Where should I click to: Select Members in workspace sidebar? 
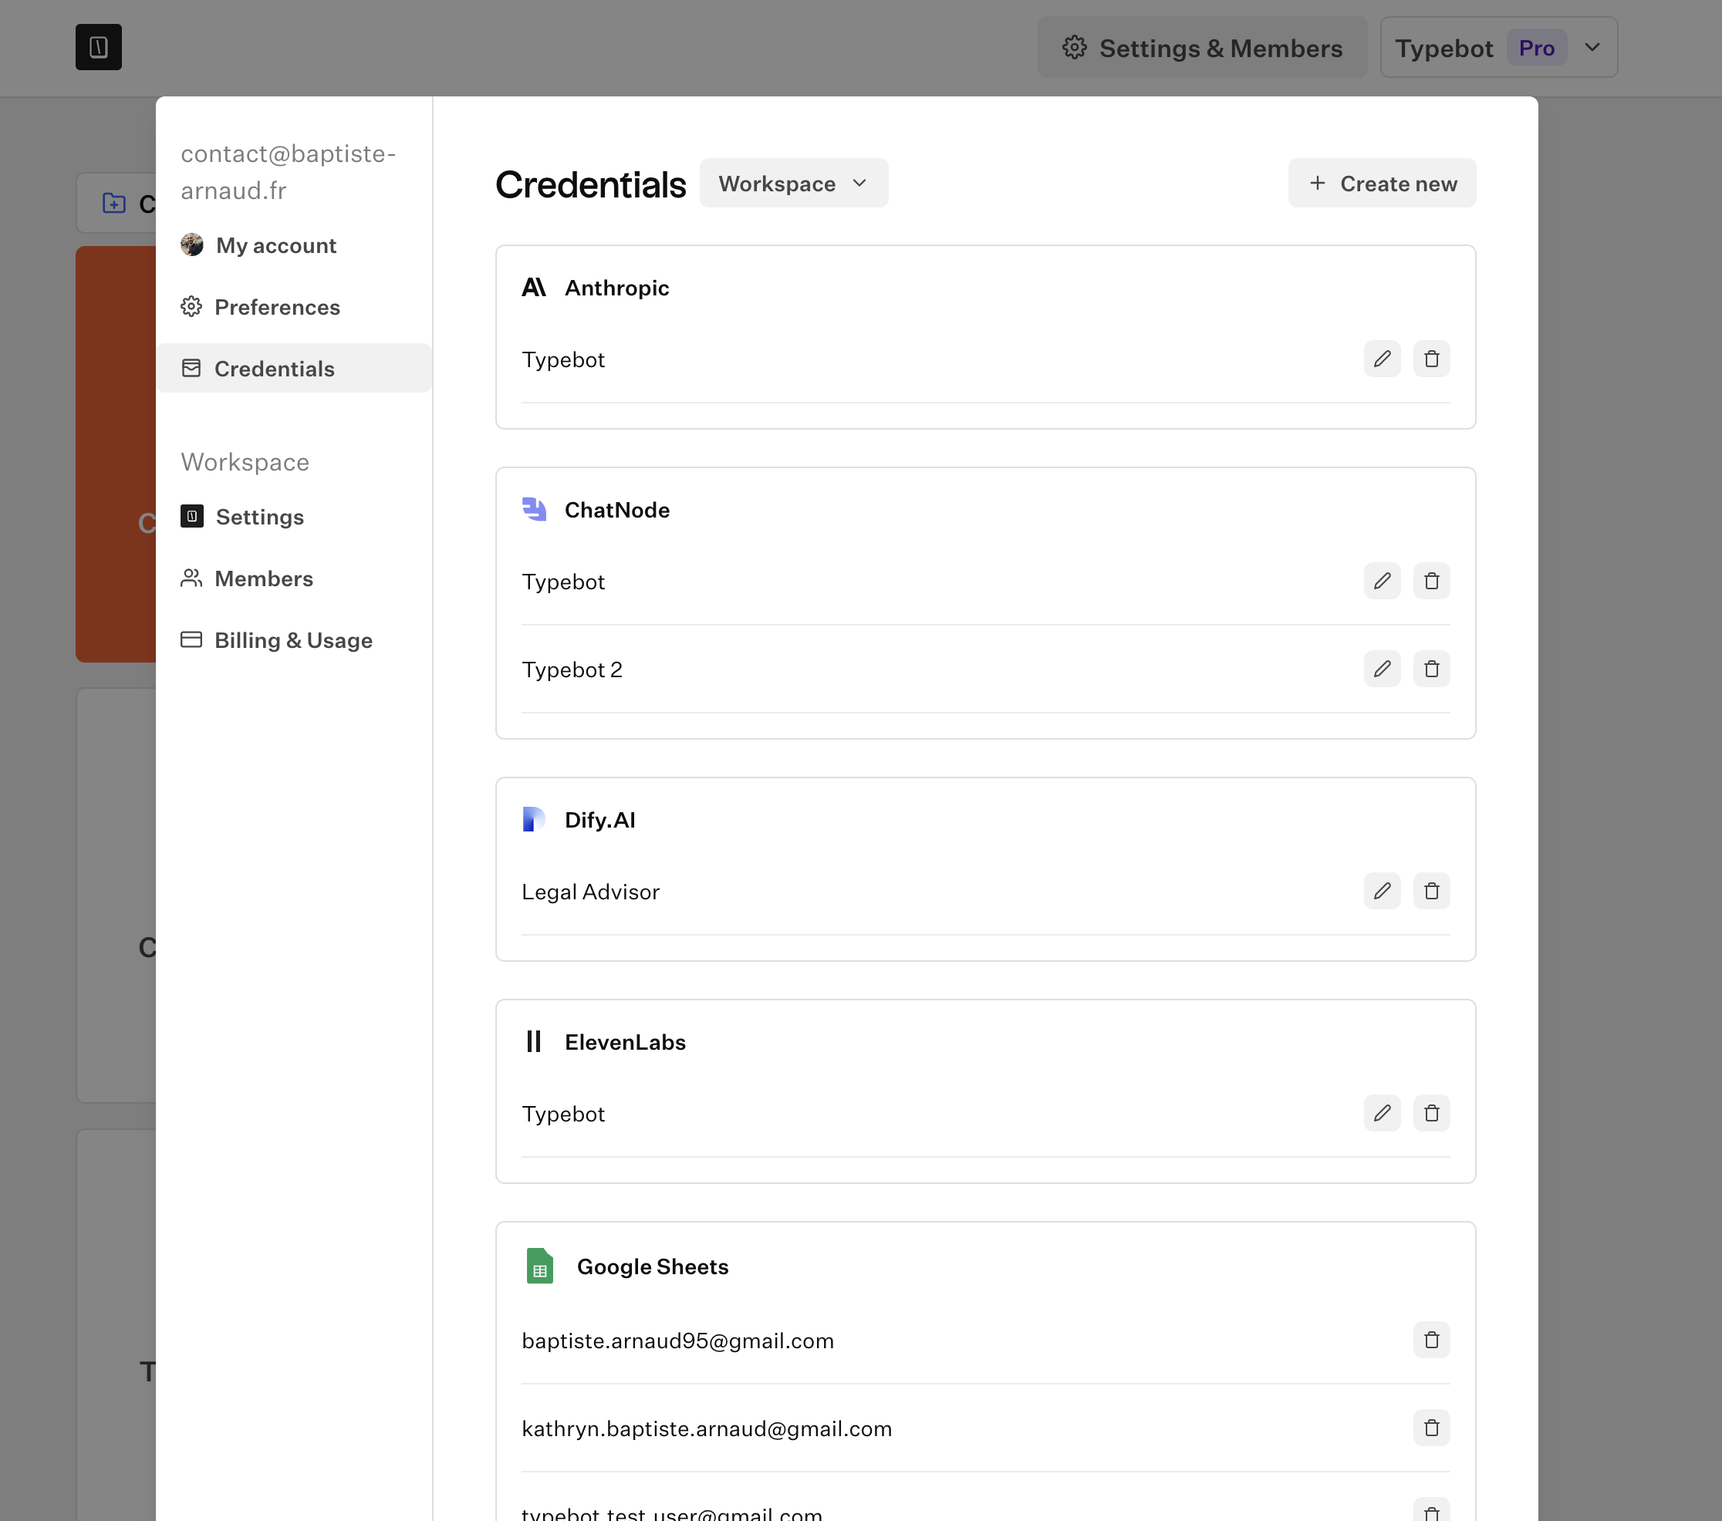263,579
